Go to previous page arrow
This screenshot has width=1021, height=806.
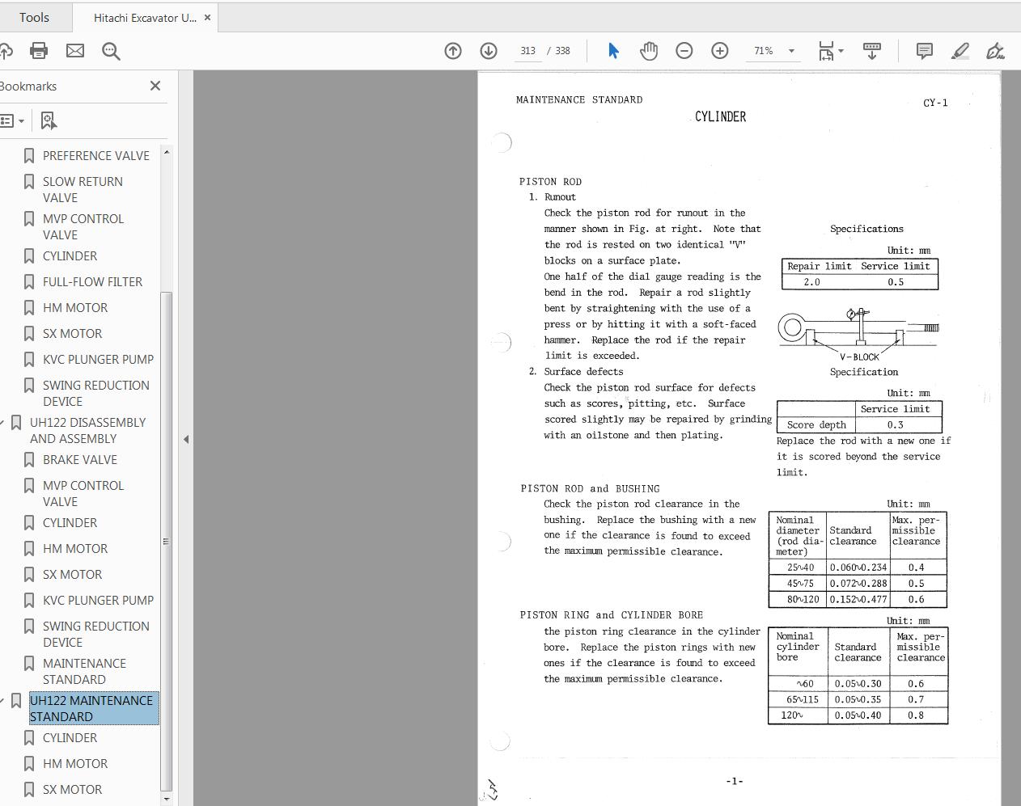pyautogui.click(x=453, y=51)
